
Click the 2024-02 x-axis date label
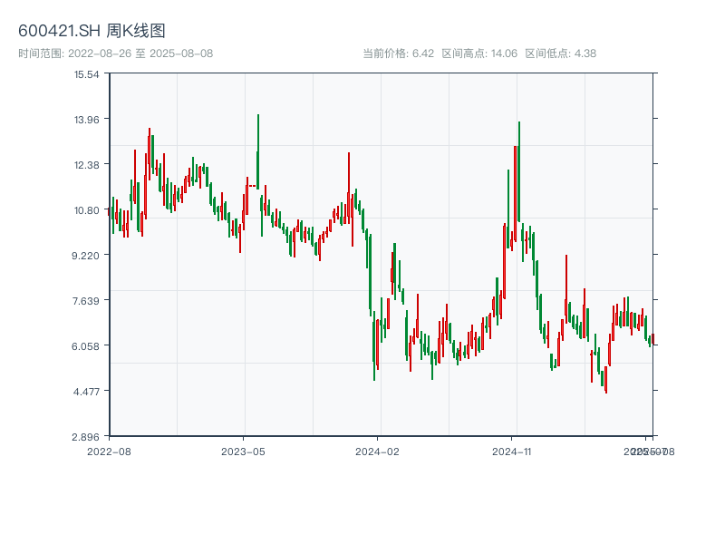pyautogui.click(x=378, y=451)
